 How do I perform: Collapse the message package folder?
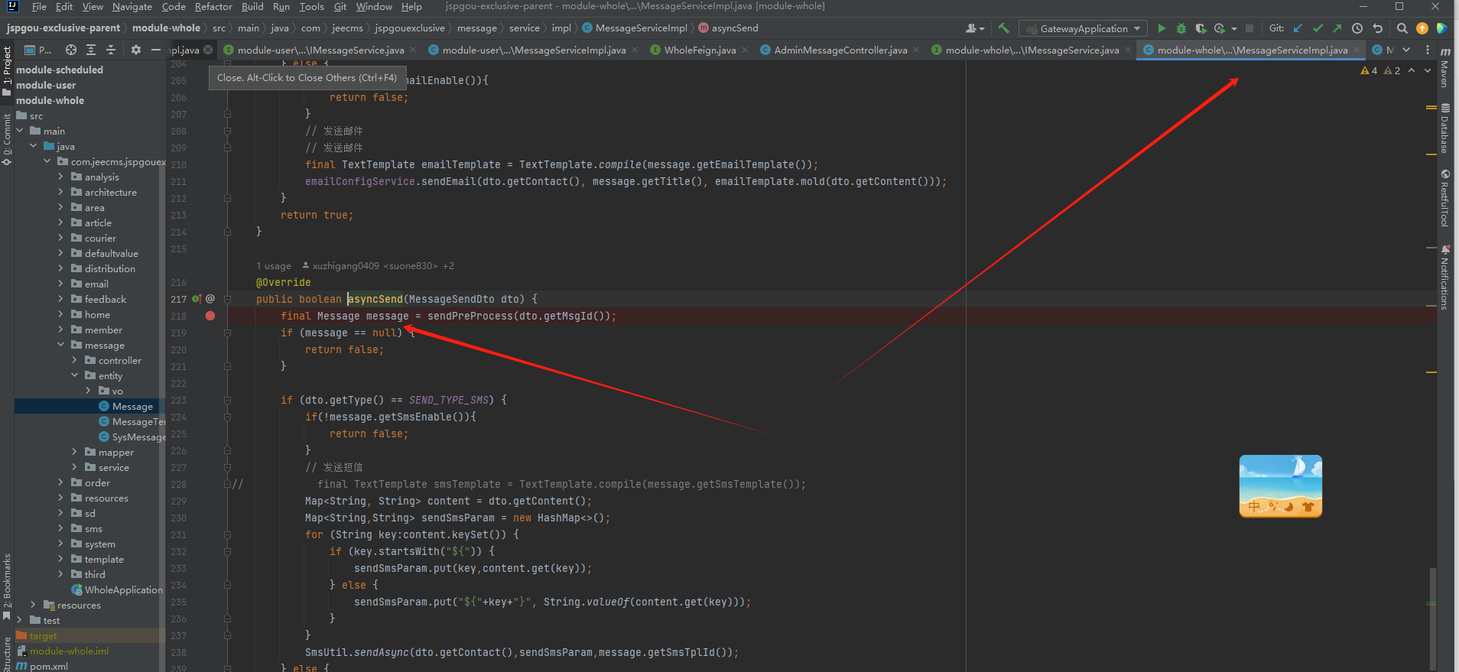pyautogui.click(x=61, y=346)
